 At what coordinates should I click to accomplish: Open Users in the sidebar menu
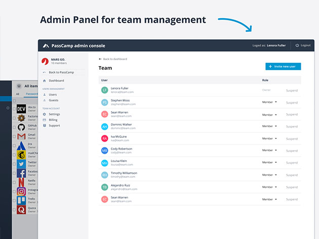click(x=53, y=94)
